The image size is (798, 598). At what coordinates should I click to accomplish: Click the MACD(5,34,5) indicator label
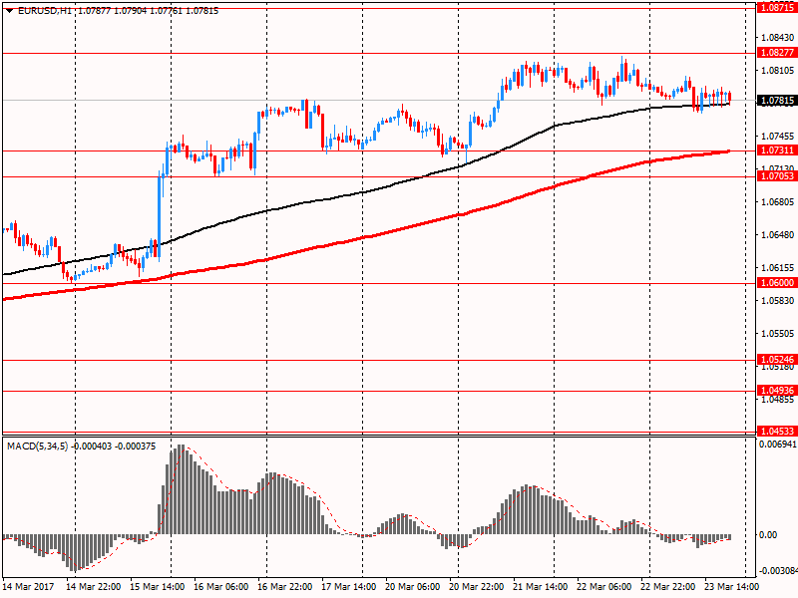pyautogui.click(x=37, y=447)
